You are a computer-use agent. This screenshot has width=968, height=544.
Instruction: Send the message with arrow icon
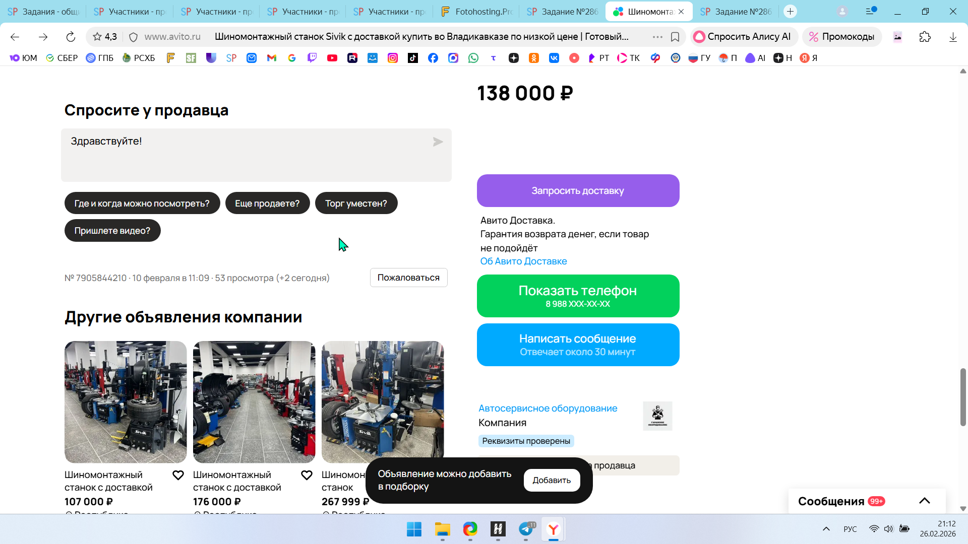click(438, 142)
